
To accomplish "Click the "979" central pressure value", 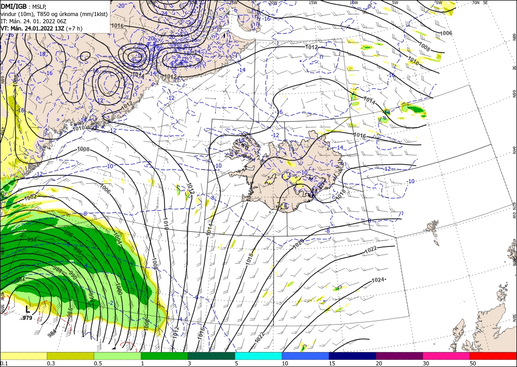I will pos(27,318).
